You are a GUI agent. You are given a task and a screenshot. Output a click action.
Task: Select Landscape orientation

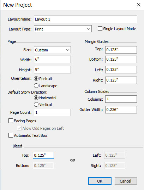(36, 86)
